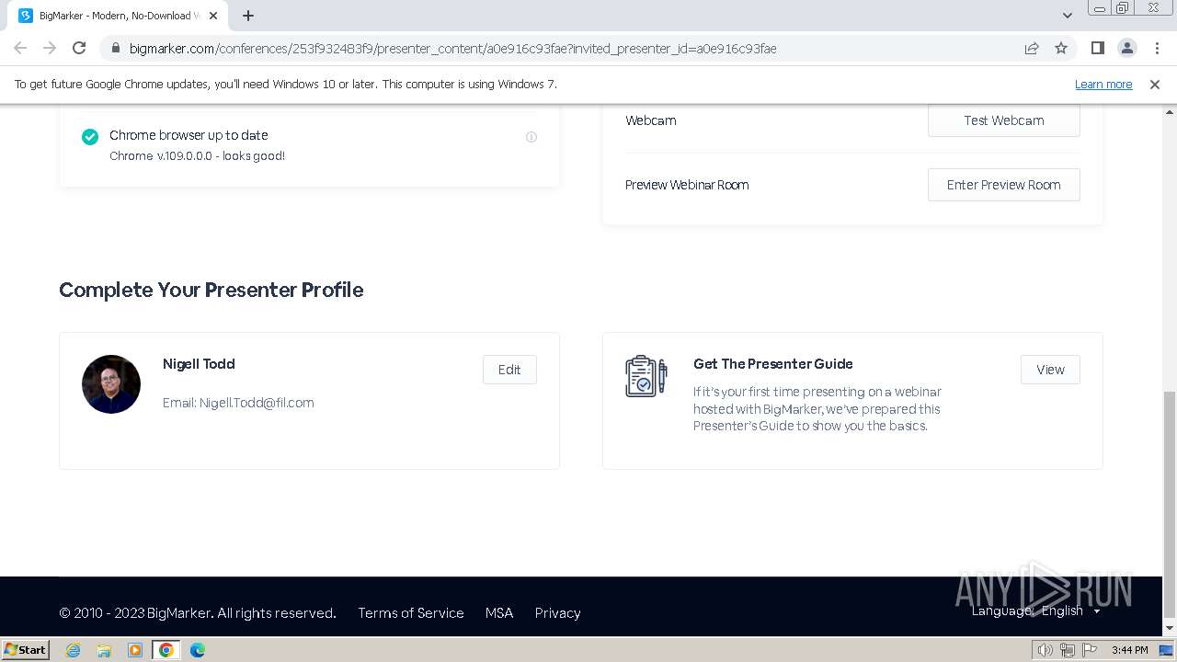Click the Nigell.Todd@fil.com email text
1177x662 pixels.
coord(238,403)
